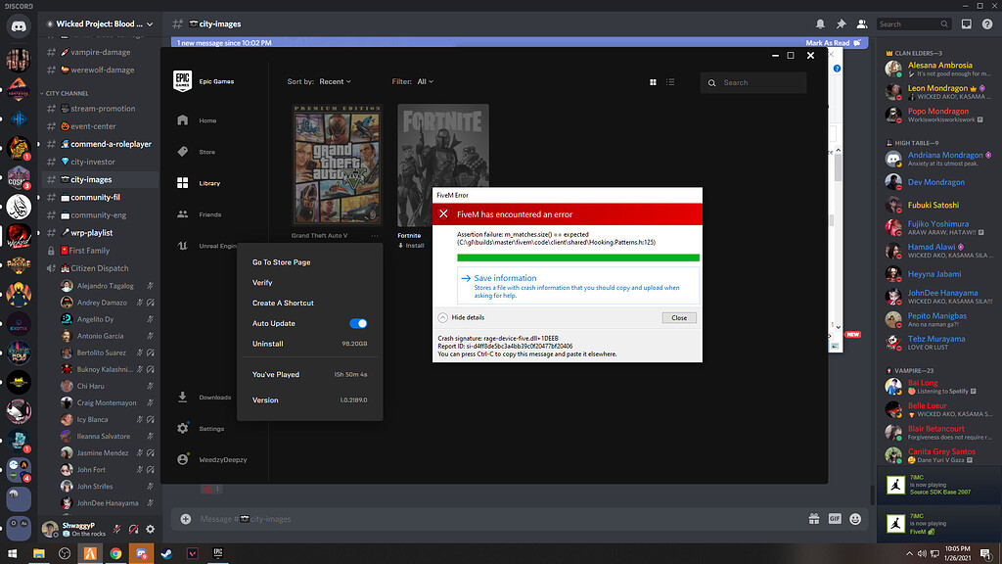
Task: Open Discord notification bell
Action: point(820,23)
